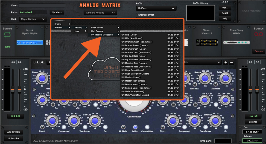Image resolution: width=266 pixels, height=144 pixels.
Task: Click Add Credits
Action: 14,132
